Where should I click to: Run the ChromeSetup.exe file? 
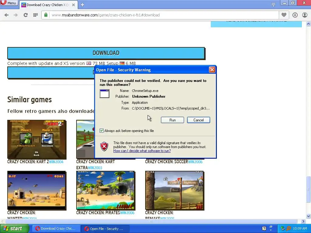(173, 120)
